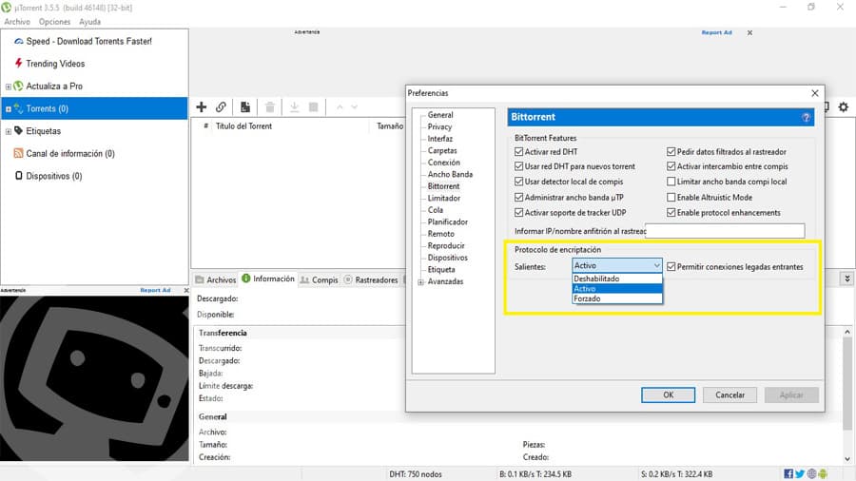
Task: Click the Add Torrent from URL link icon
Action: pos(221,106)
